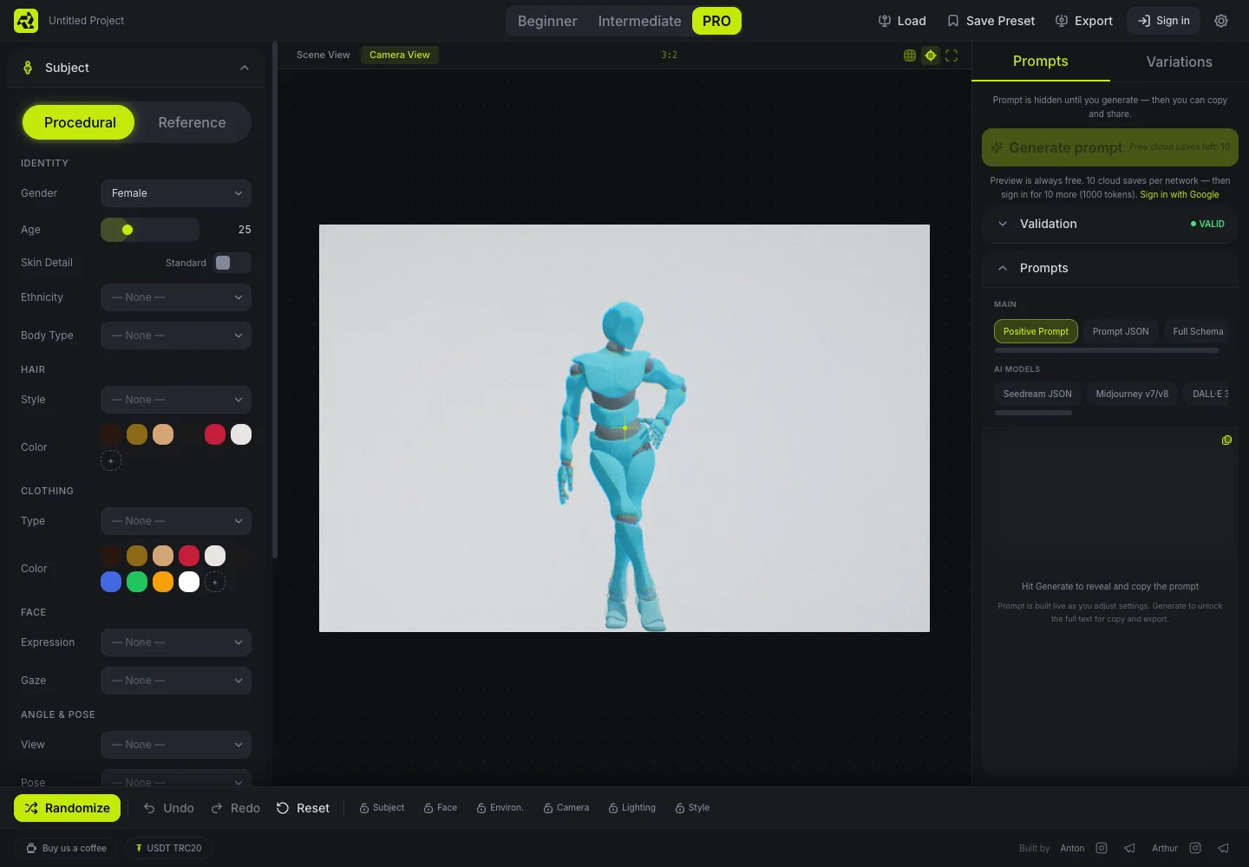This screenshot has width=1249, height=867.
Task: Click the app logo icon
Action: (26, 21)
